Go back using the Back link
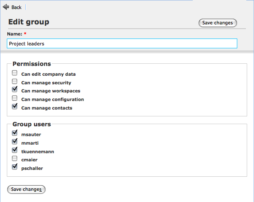 click(16, 7)
